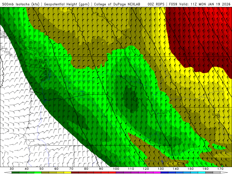Click the legend value 170
This screenshot has width=232, height=174.
[220, 169]
